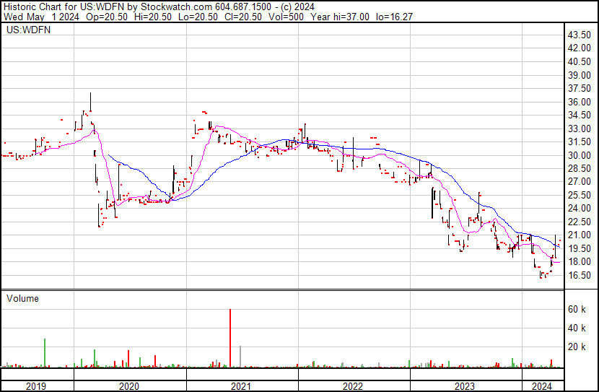599x392 pixels.
Task: Click the 2023 year label on time axis
Action: [x=465, y=386]
